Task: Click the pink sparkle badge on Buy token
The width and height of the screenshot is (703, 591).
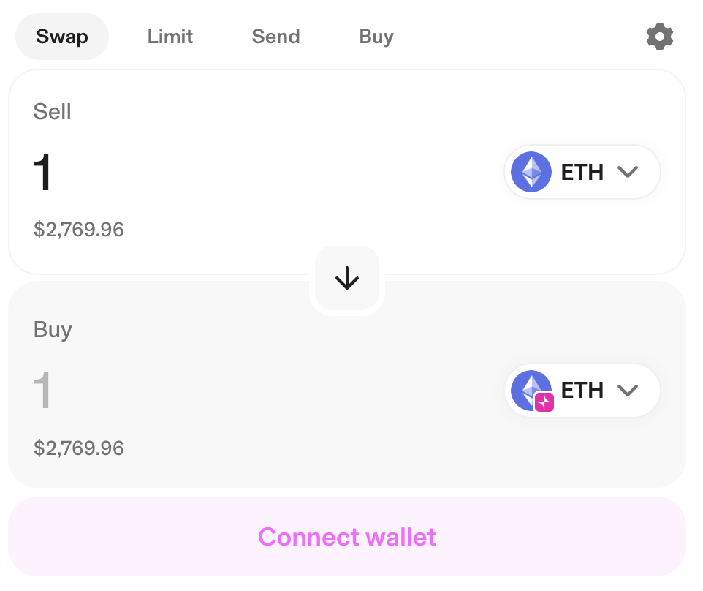Action: 544,402
